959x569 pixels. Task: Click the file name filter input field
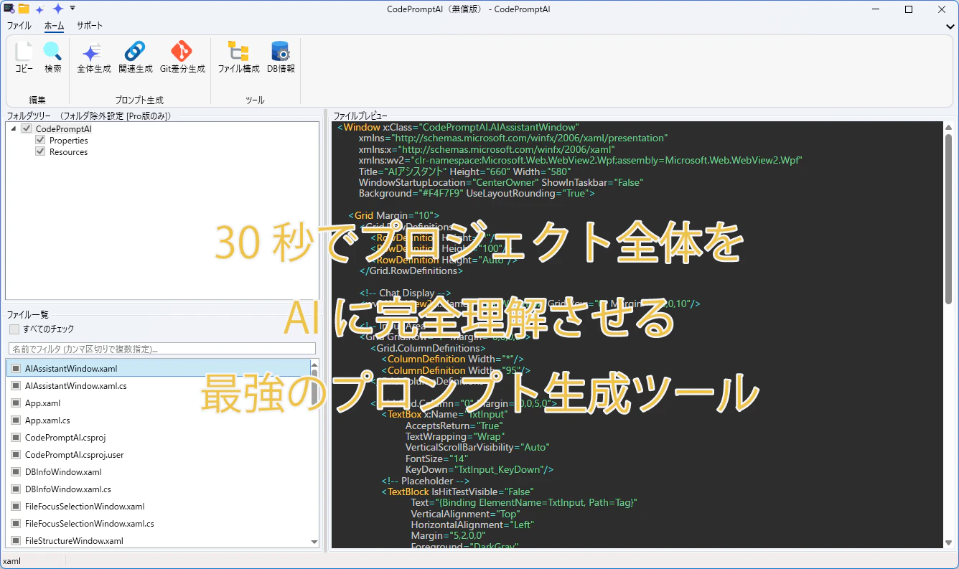click(162, 349)
